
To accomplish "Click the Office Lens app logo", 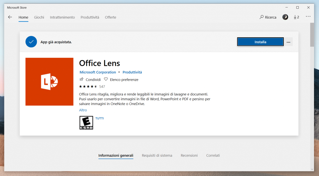I will [x=49, y=81].
